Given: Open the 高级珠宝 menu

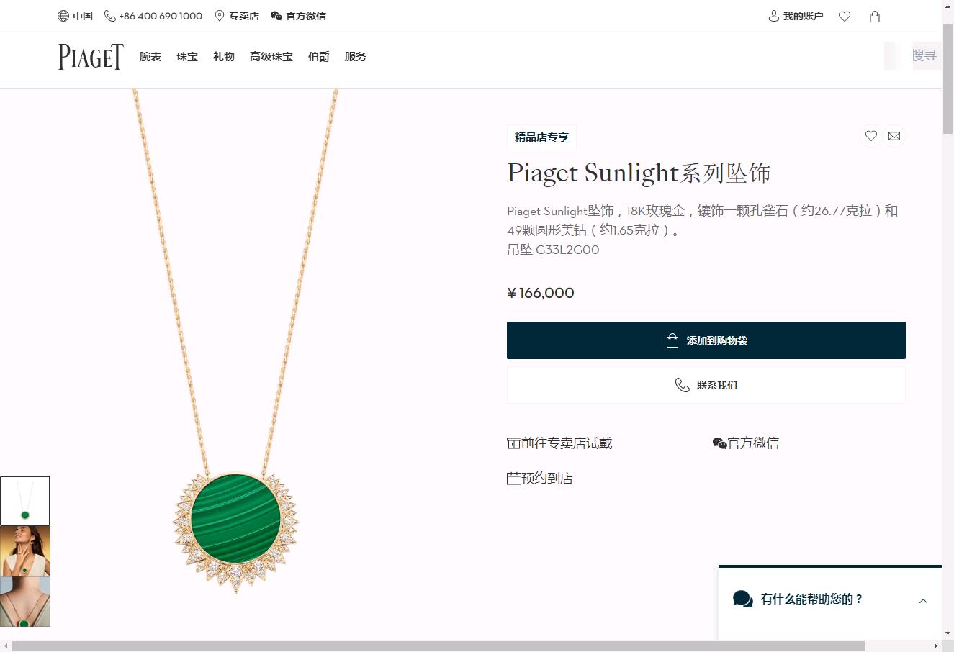Looking at the screenshot, I should click(271, 57).
